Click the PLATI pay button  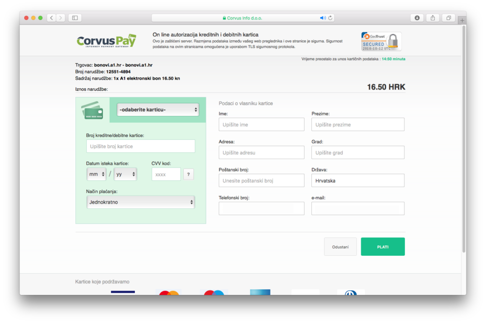(383, 247)
